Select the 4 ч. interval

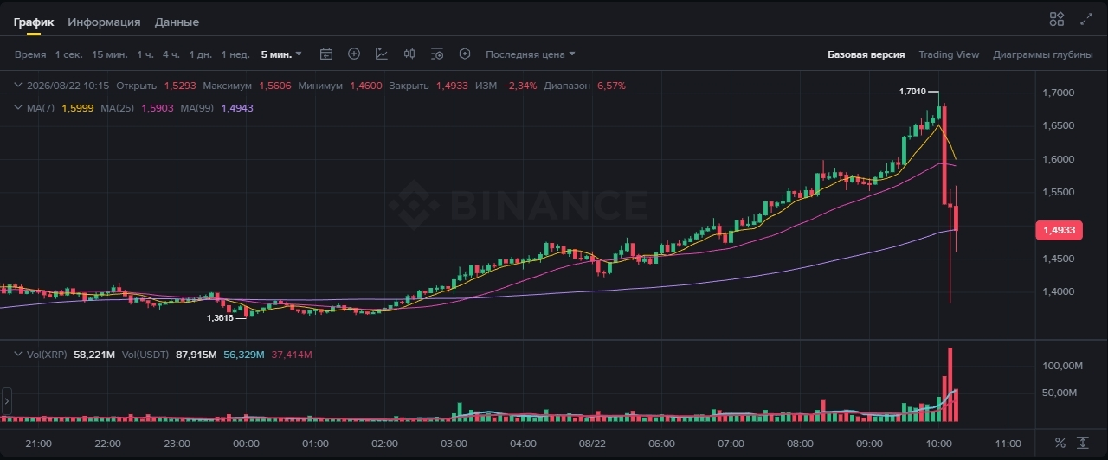171,54
